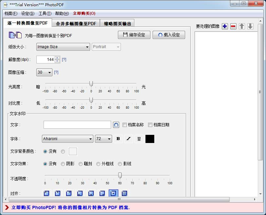
Task: Click the PhotoPDF title bar icon
Action: 6,5
